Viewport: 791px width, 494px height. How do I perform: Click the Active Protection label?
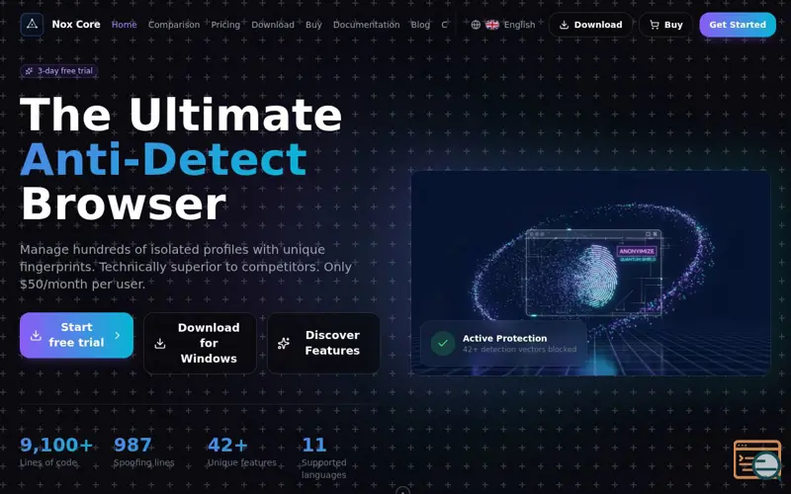[x=504, y=338]
